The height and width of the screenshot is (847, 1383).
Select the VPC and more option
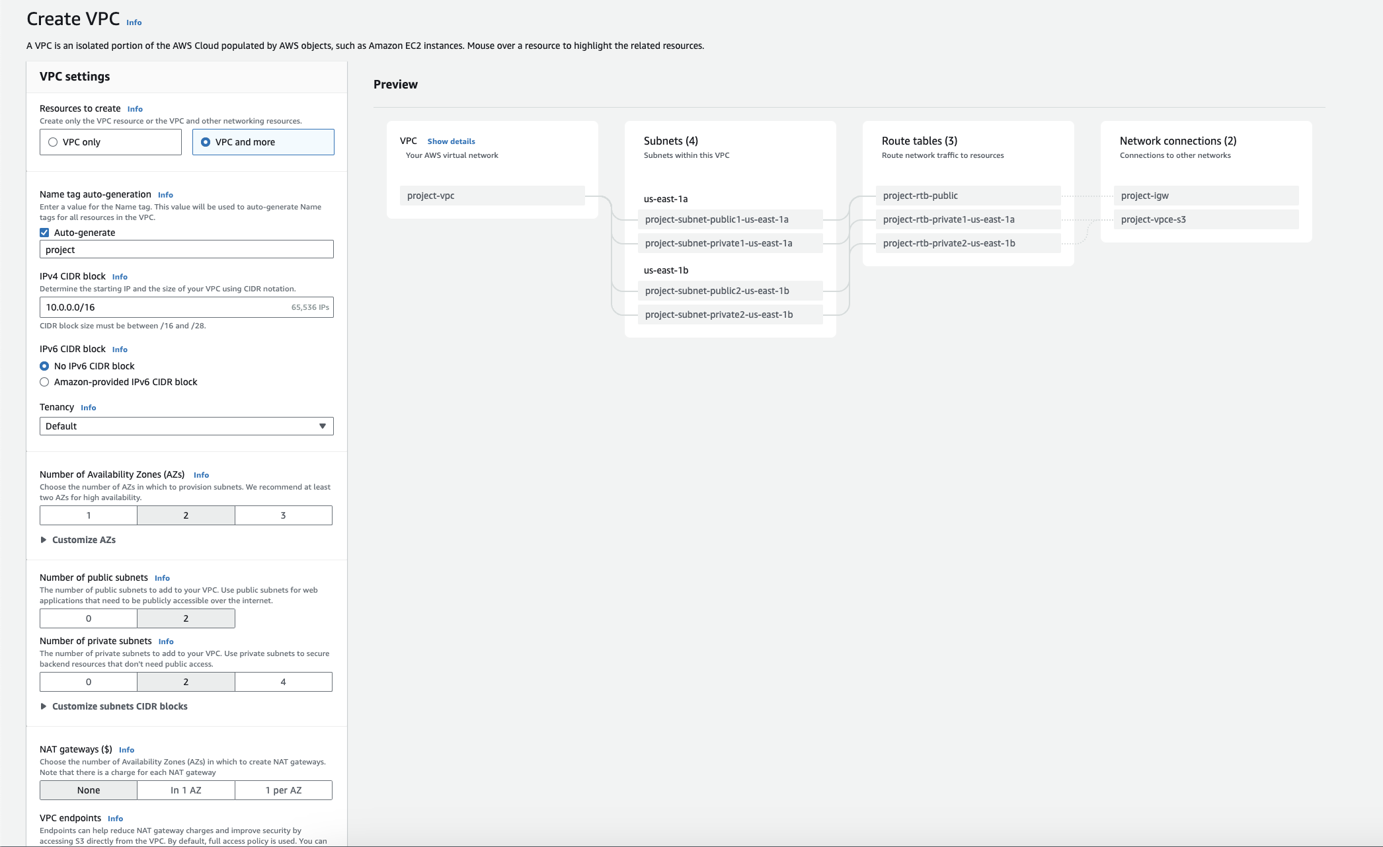pyautogui.click(x=206, y=142)
